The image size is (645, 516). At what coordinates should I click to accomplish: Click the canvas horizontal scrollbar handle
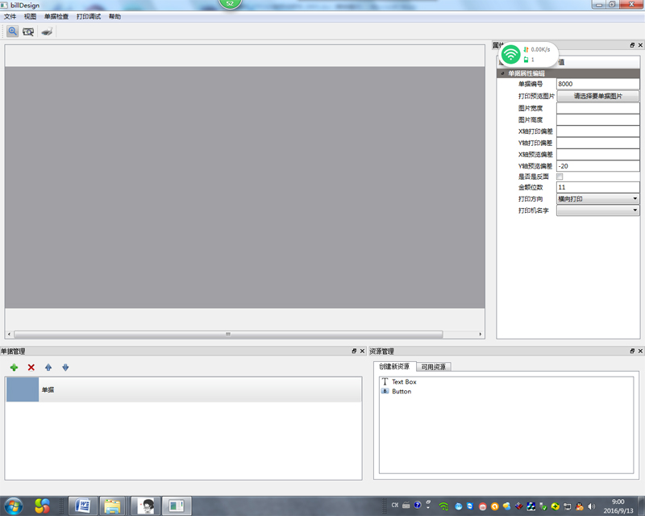(x=228, y=334)
